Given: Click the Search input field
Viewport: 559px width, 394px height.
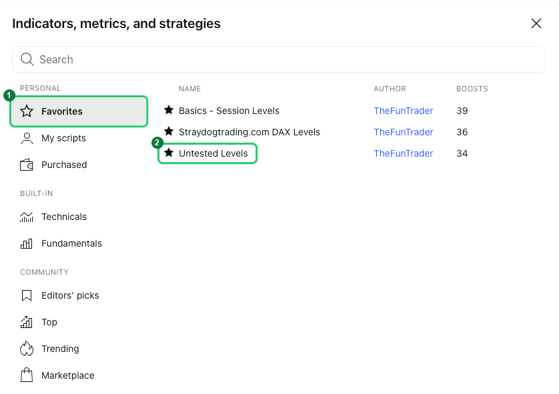Looking at the screenshot, I should pyautogui.click(x=278, y=59).
